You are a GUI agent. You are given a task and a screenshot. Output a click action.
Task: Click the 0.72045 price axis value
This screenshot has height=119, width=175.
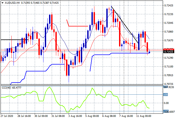coord(169,23)
